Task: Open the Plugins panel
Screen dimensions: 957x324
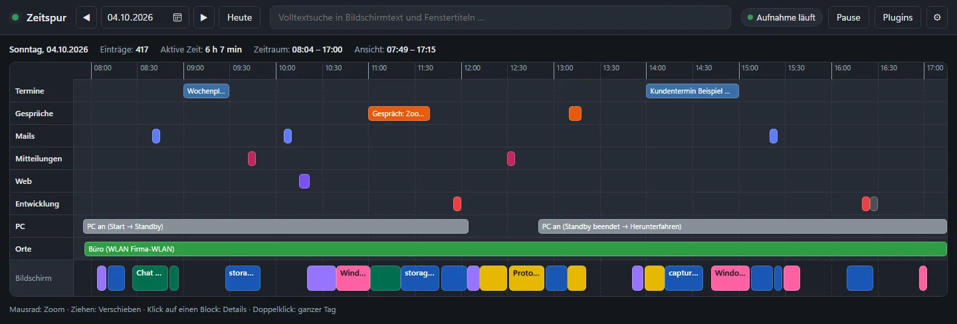Action: coord(898,17)
